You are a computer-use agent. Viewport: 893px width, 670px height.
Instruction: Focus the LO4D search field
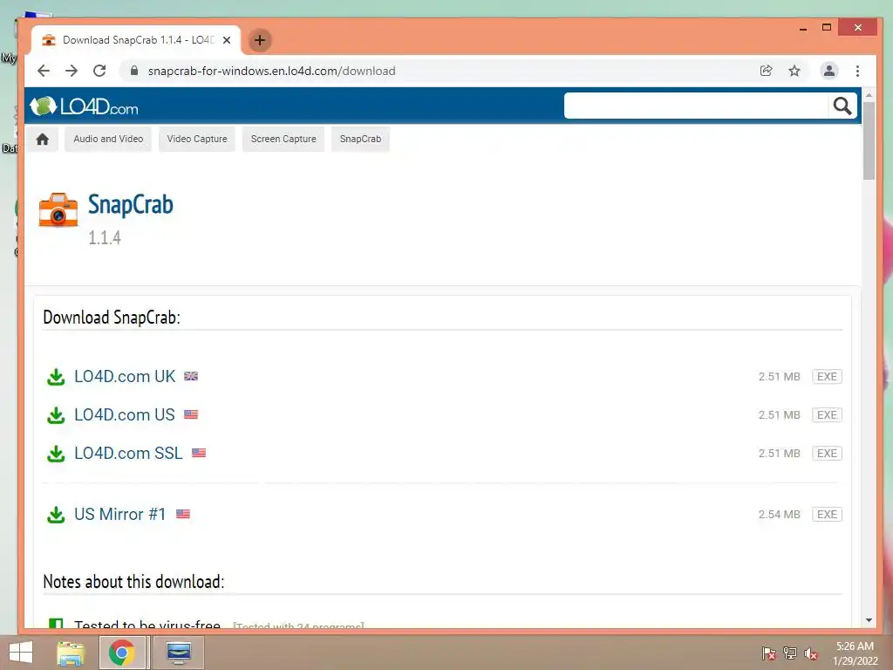[696, 106]
